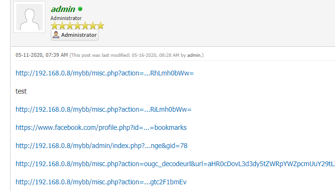Click the middle star in the rating row
Screen dimensions: 335x191
pyautogui.click(x=78, y=26)
